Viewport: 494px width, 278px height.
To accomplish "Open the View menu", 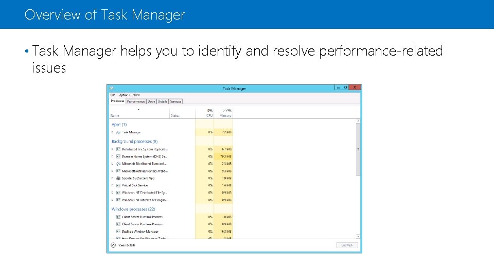I will pos(136,95).
